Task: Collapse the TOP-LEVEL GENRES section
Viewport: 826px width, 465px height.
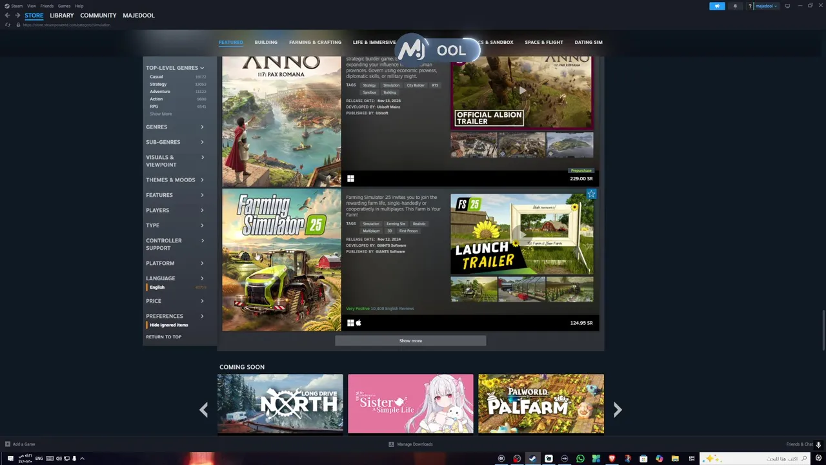Action: click(x=175, y=68)
